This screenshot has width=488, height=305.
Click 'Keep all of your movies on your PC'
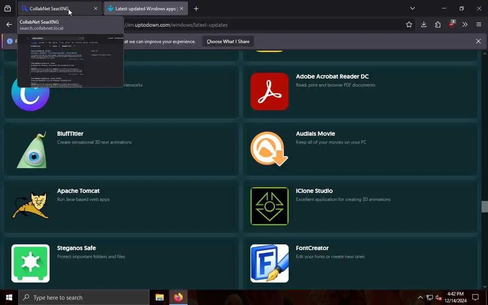[331, 142]
